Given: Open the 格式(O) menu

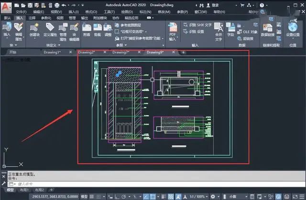Looking at the screenshot, I should (91, 12).
